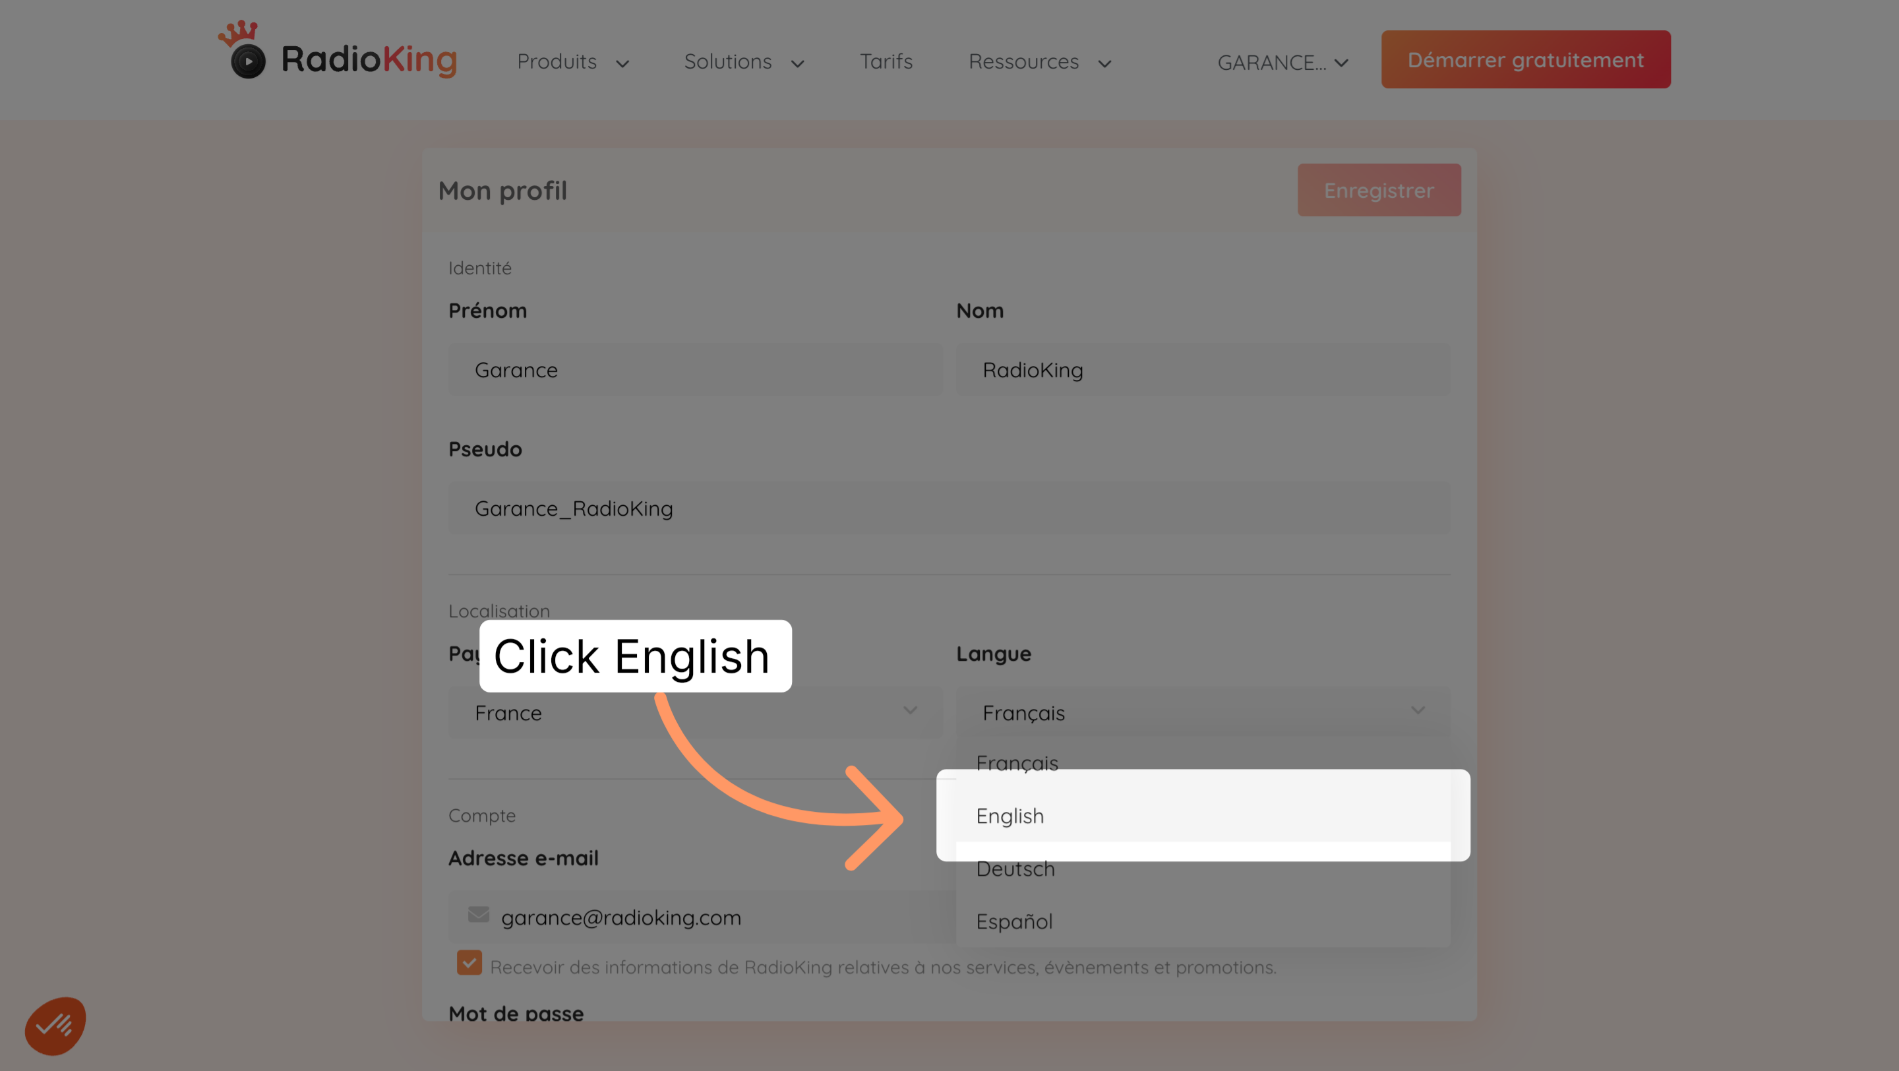Select English in the language list
The width and height of the screenshot is (1899, 1071).
[1203, 816]
